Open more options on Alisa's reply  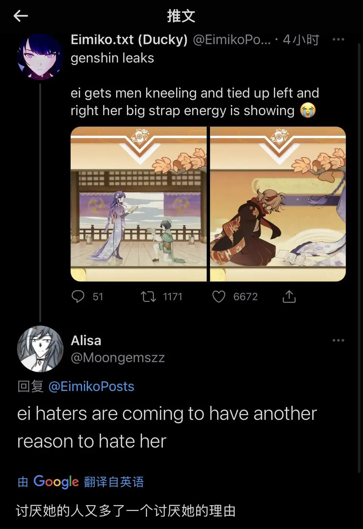pos(338,340)
